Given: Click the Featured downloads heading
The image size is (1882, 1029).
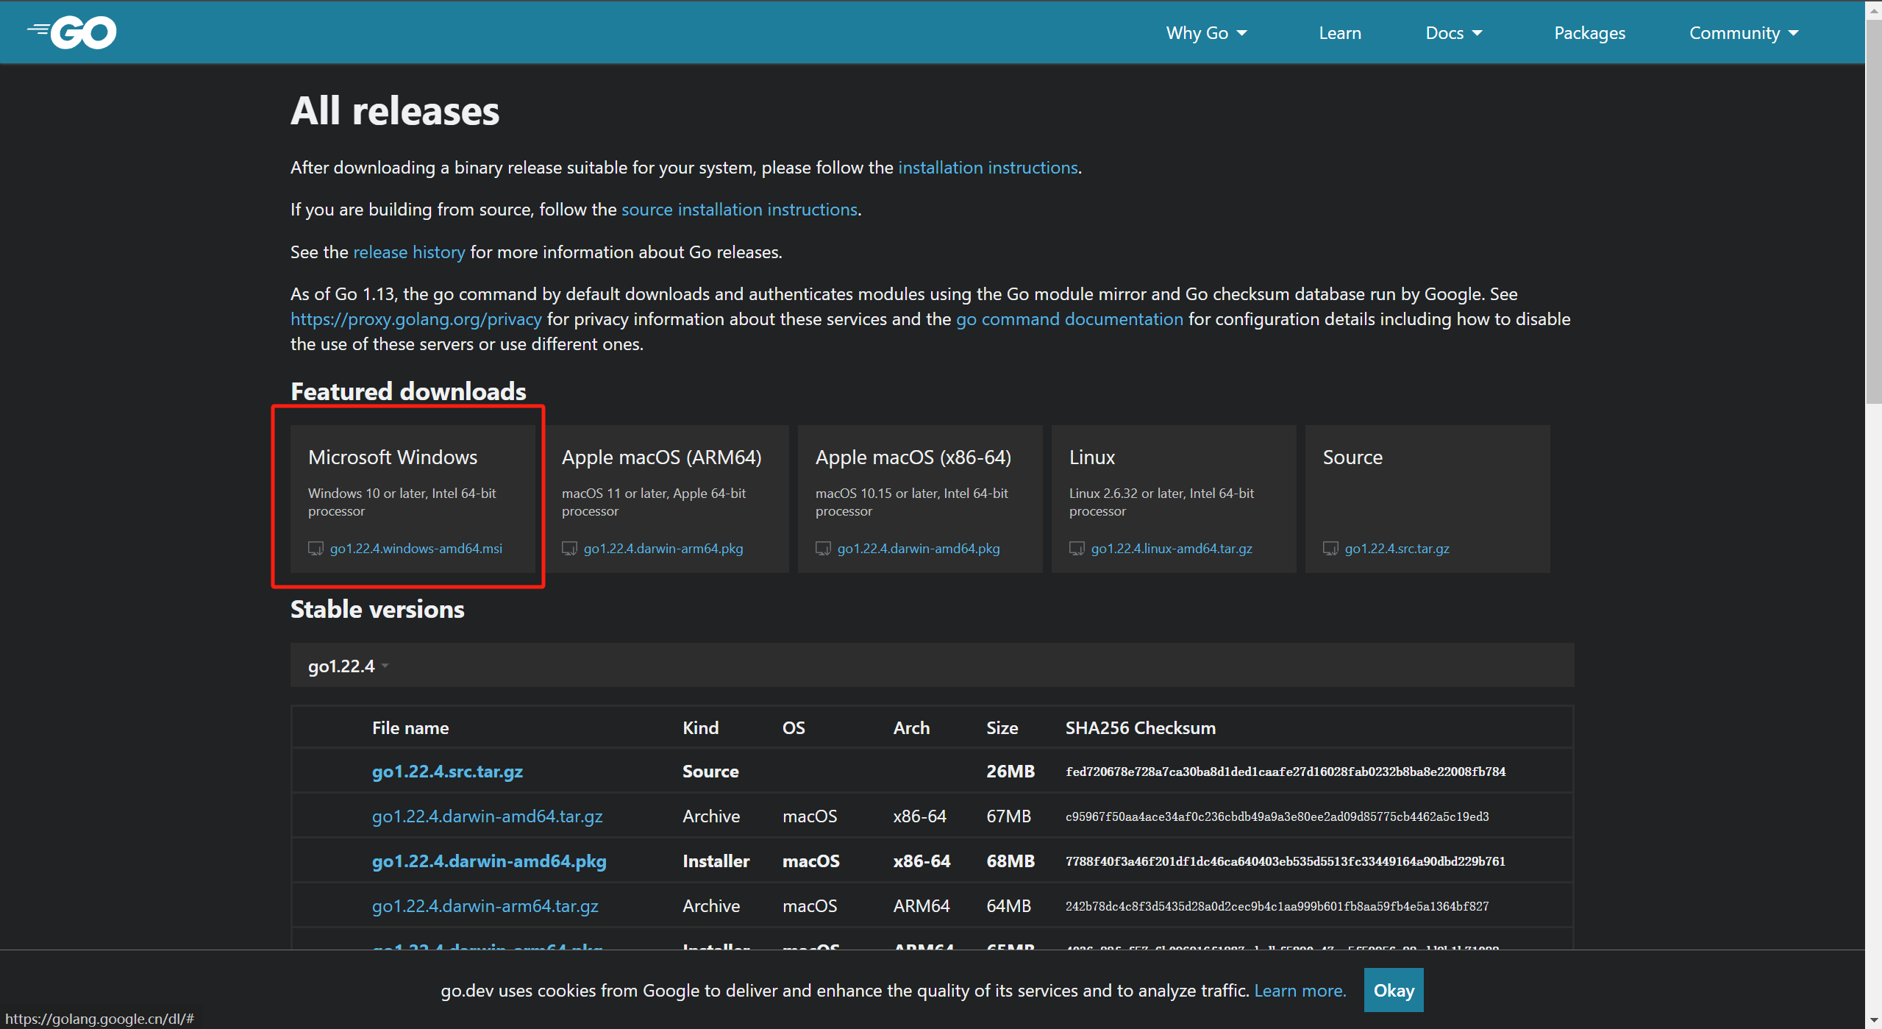Looking at the screenshot, I should point(408,391).
